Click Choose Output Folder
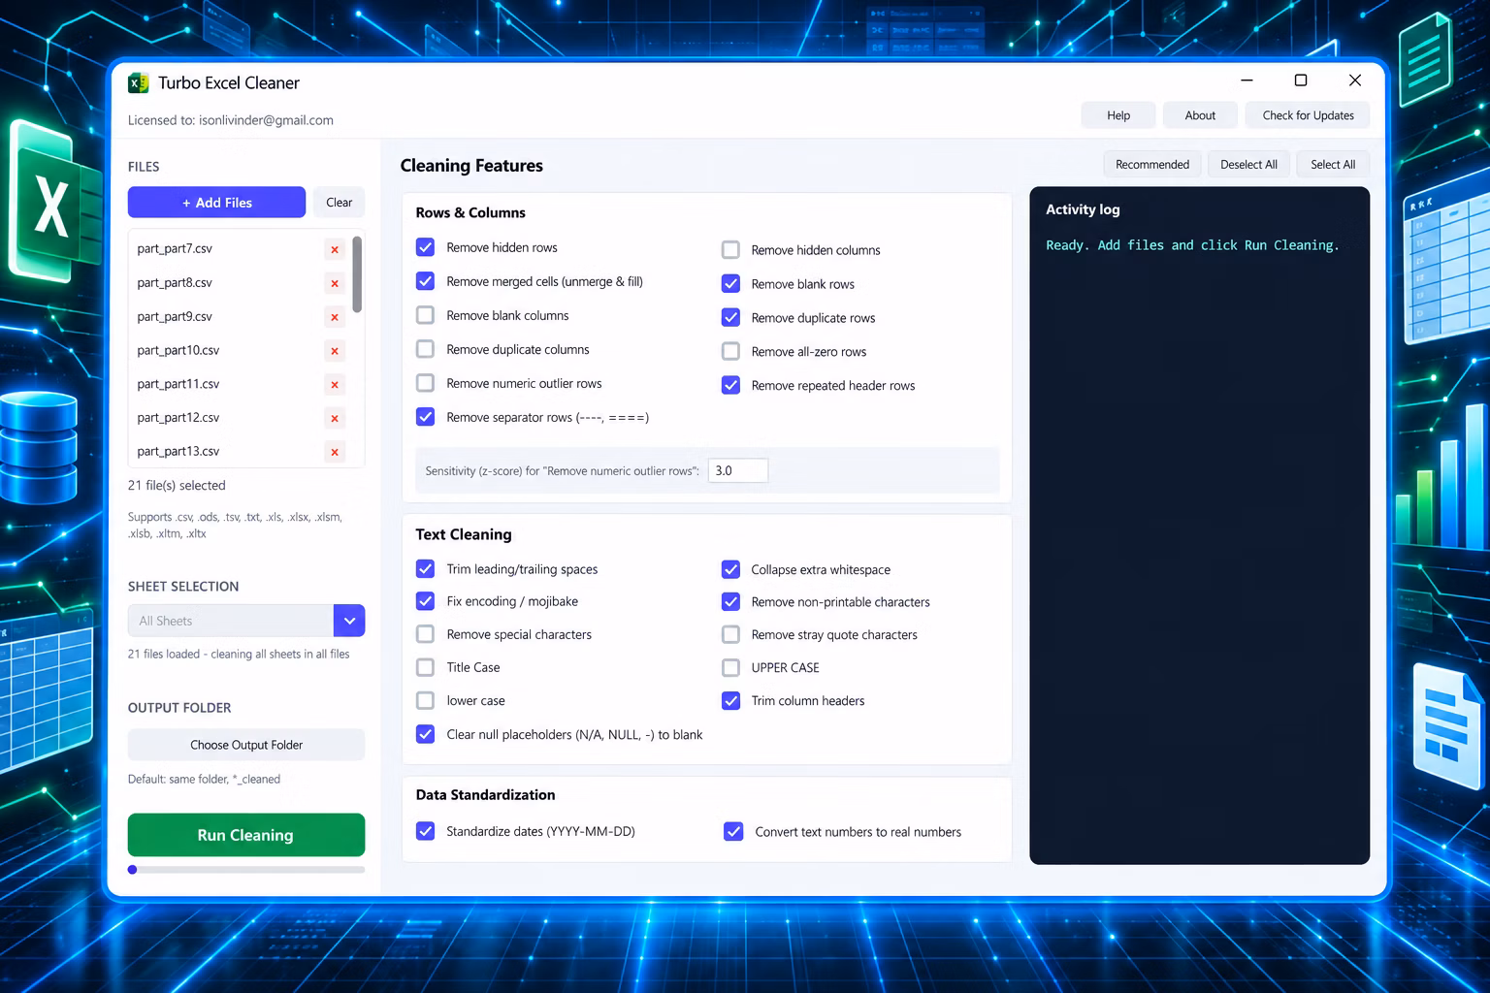1490x993 pixels. click(x=246, y=745)
